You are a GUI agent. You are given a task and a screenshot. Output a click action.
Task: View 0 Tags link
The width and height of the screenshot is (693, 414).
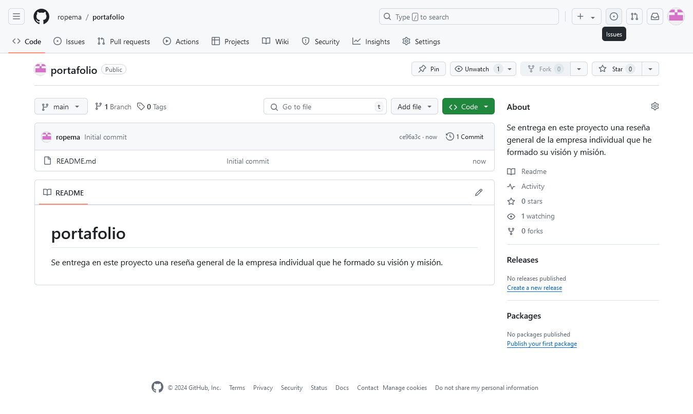pos(152,107)
